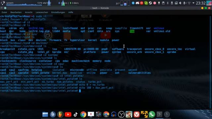Click the 'turbo_pct' file name
The image size is (212, 119).
pos(95,82)
